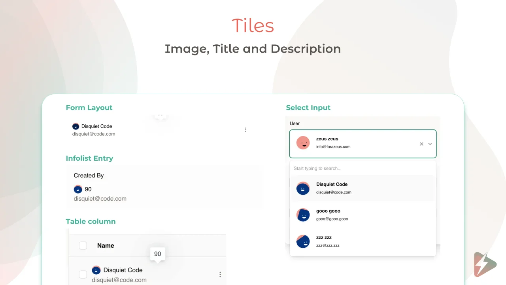Check the Name header checkbox in the table
This screenshot has width=506, height=285.
pyautogui.click(x=83, y=245)
